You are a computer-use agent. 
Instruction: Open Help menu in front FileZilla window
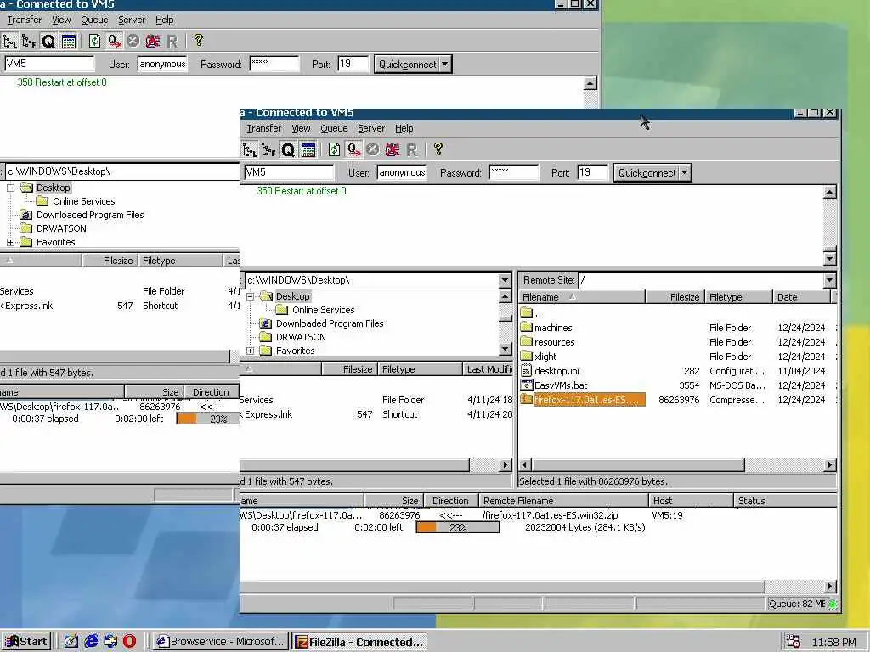click(x=404, y=128)
